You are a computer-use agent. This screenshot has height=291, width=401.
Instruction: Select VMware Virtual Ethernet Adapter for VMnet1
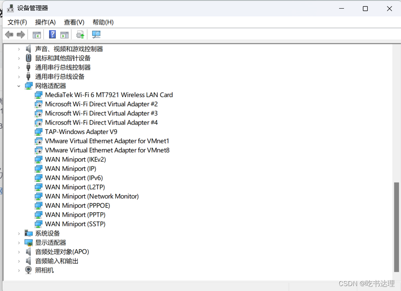click(x=107, y=141)
